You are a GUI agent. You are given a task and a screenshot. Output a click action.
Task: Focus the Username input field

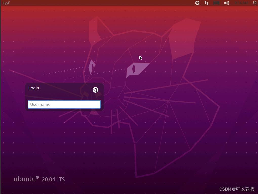coord(64,104)
